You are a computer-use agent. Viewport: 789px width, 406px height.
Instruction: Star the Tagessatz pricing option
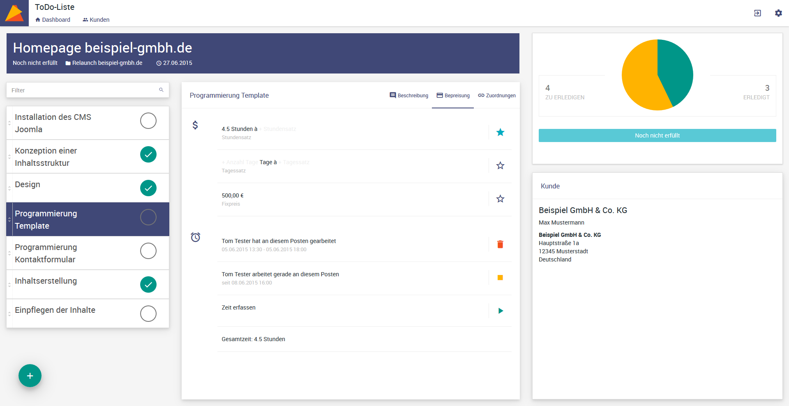tap(500, 165)
